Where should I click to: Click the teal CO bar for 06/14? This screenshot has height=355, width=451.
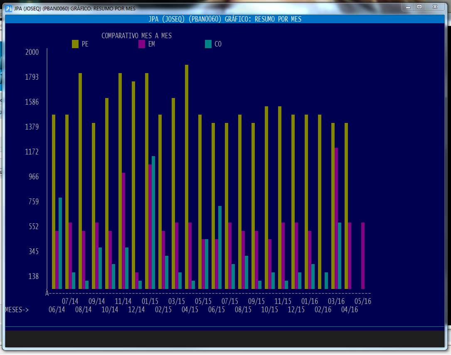click(60, 243)
